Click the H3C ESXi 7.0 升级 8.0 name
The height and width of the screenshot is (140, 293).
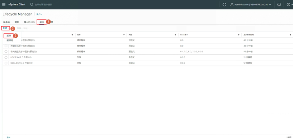pos(21,57)
